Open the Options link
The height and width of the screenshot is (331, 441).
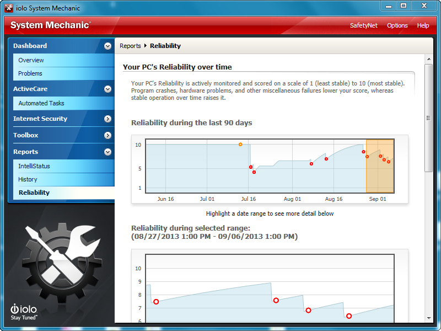point(397,25)
